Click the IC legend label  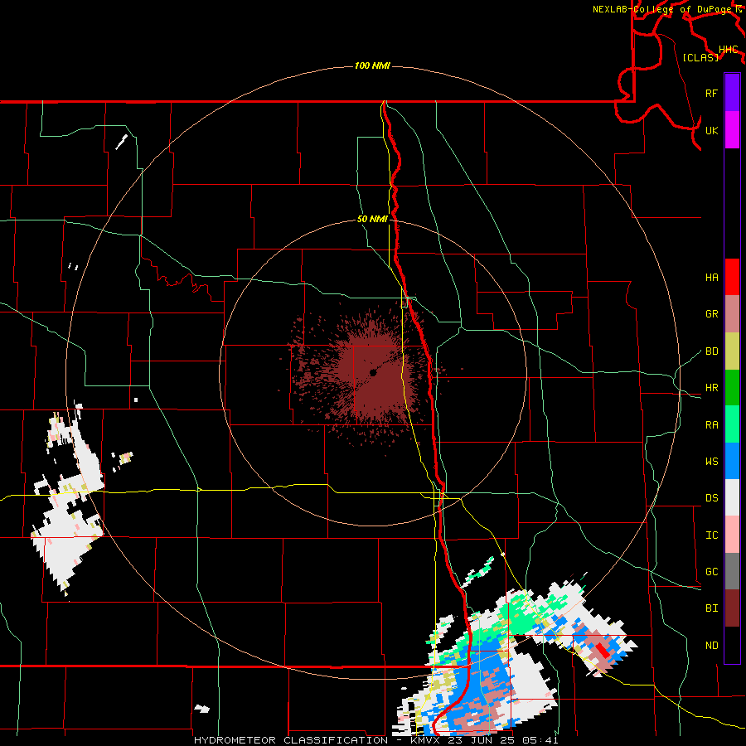pyautogui.click(x=711, y=535)
